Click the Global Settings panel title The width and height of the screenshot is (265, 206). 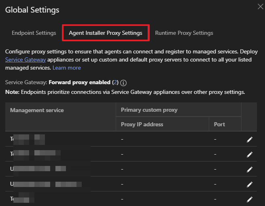32,10
